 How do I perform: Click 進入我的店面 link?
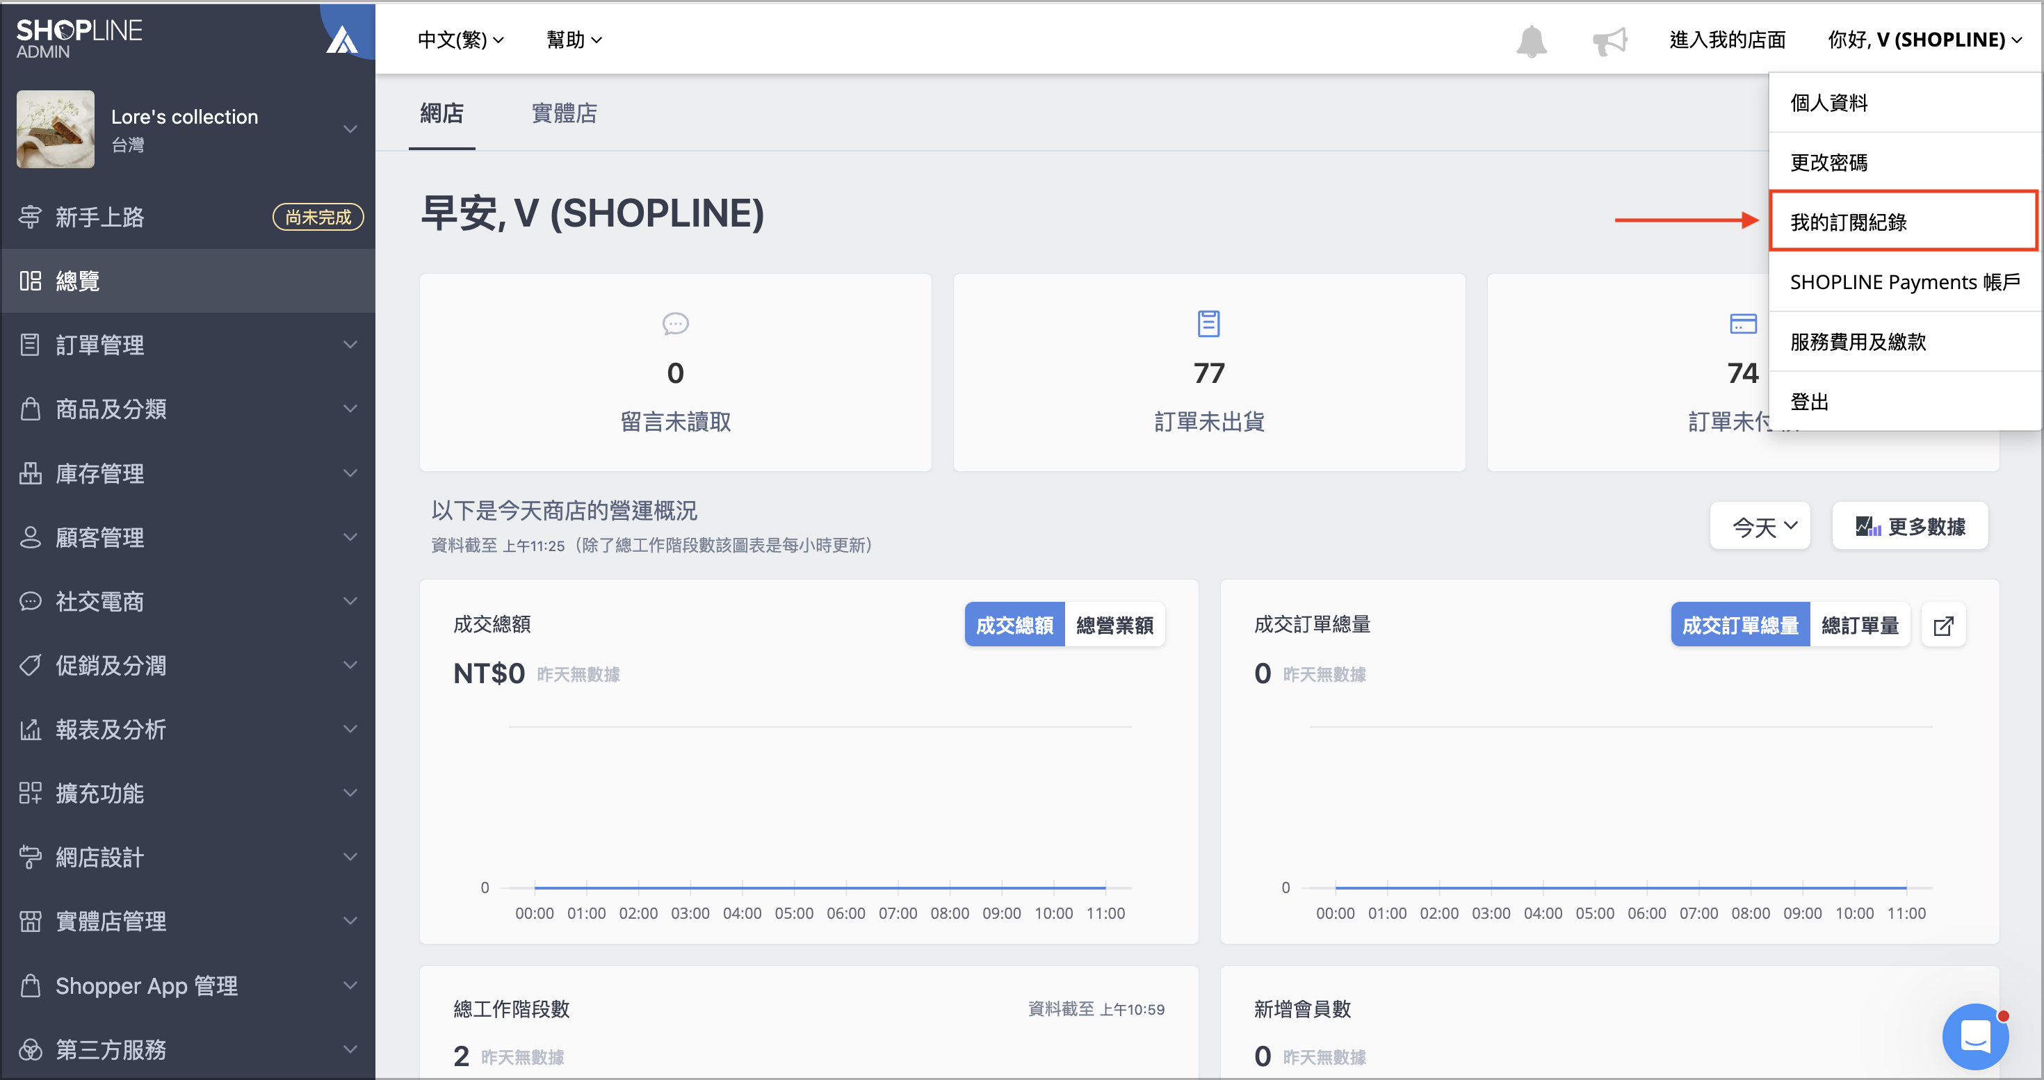1728,40
